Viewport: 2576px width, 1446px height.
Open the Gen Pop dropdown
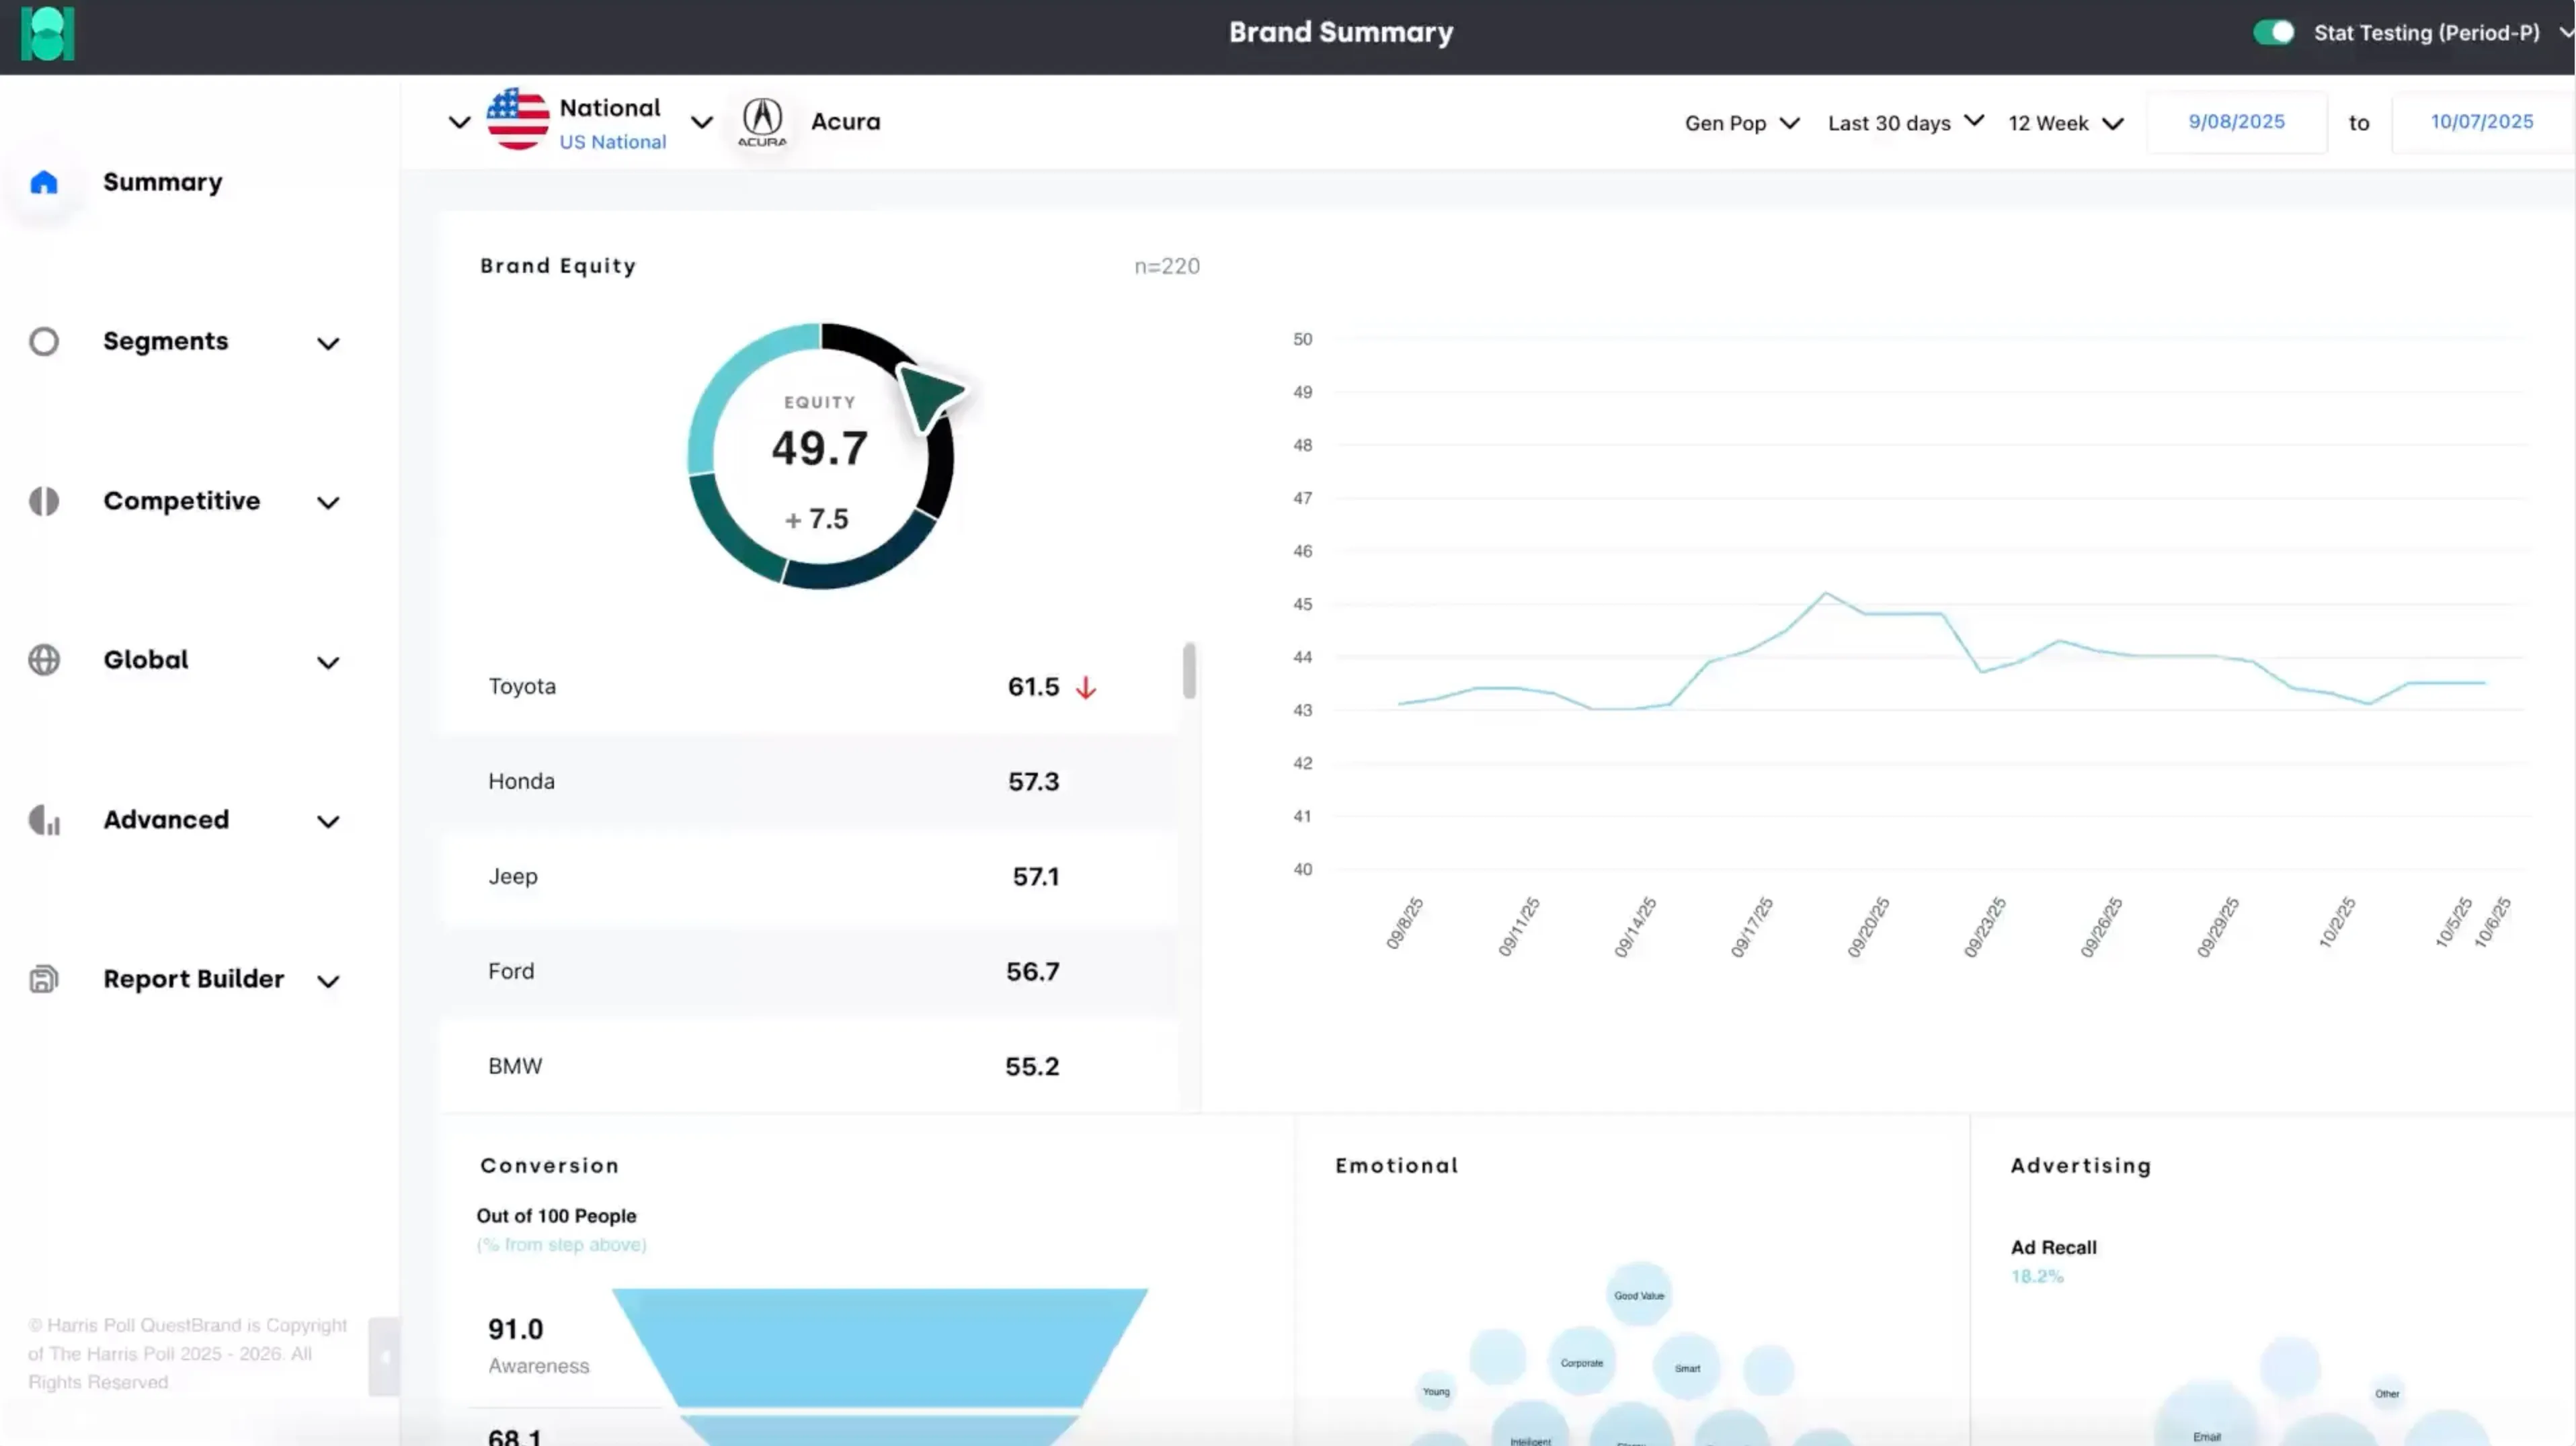[1741, 123]
